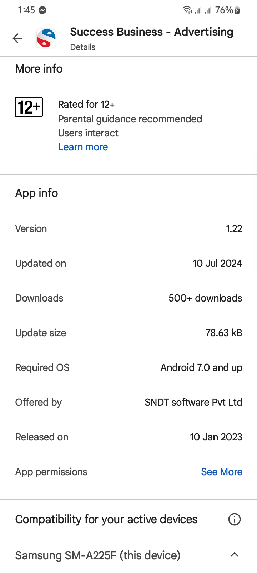
Task: Tap the Success Business - Advertising title
Action: (152, 32)
